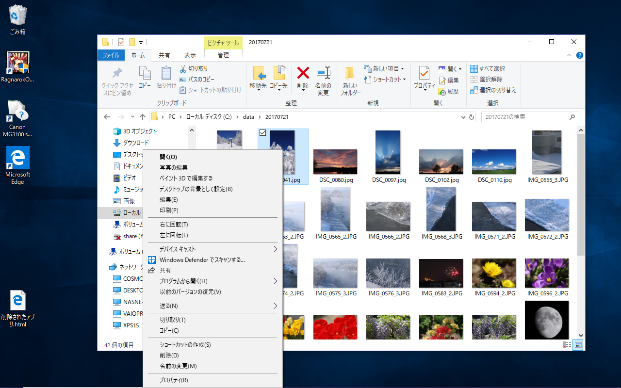Expand the Send to submenu
Screen dimensions: 621x388
coord(275,306)
